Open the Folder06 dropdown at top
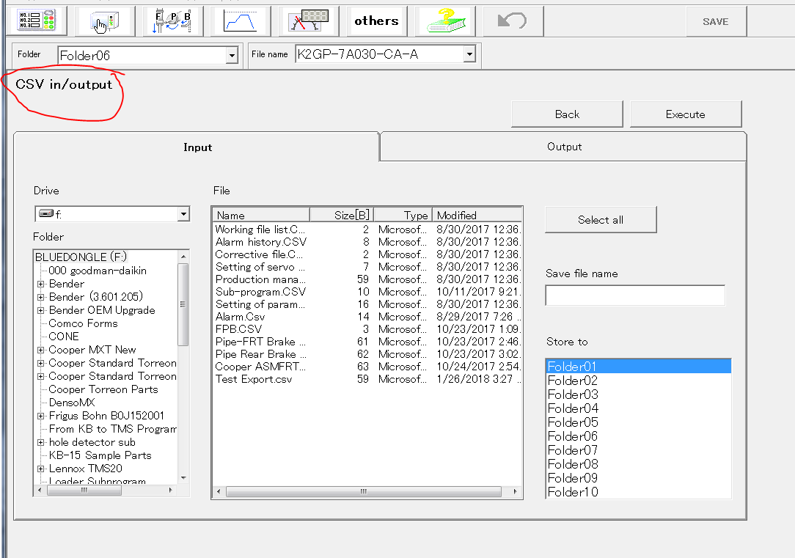Viewport: 795px width, 558px height. pos(232,55)
